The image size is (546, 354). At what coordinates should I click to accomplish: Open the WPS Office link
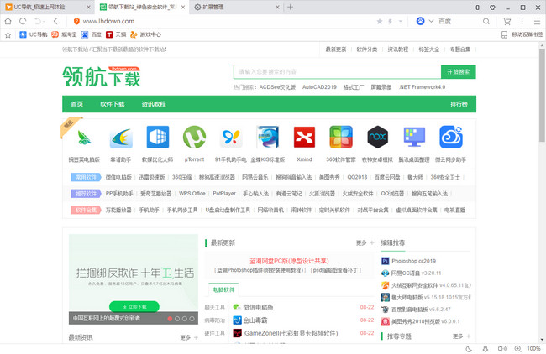[192, 193]
